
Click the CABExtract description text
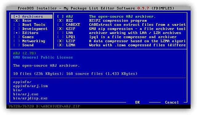coord(137,25)
